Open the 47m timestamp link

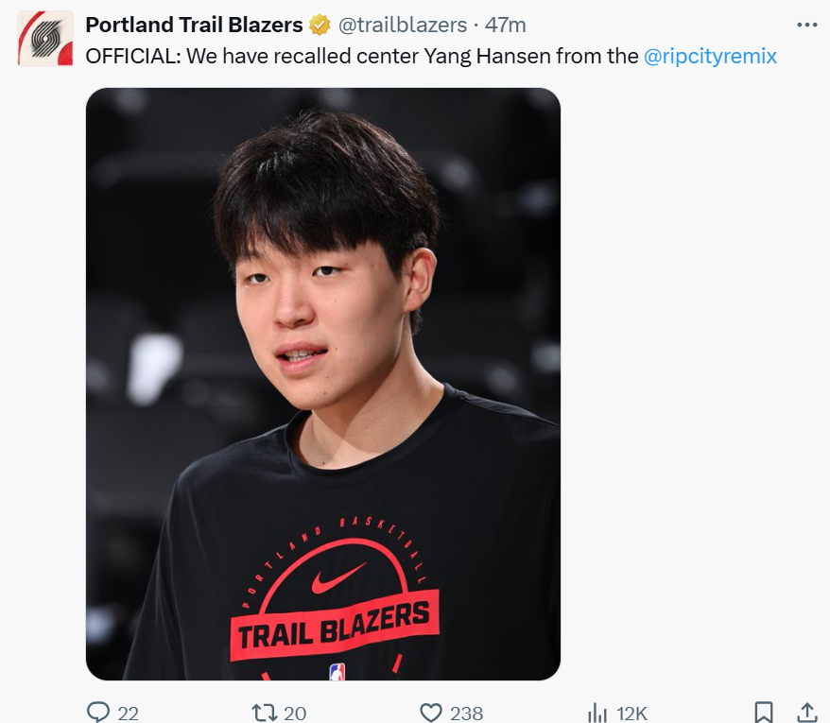506,25
